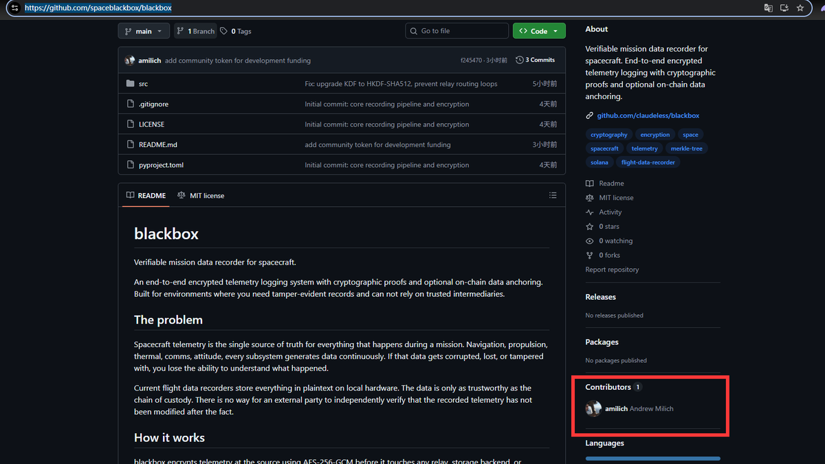Open the github.com/claudeless/blackbox link
Screen dimensions: 825x464
point(648,115)
